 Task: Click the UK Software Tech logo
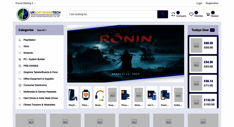39,14
